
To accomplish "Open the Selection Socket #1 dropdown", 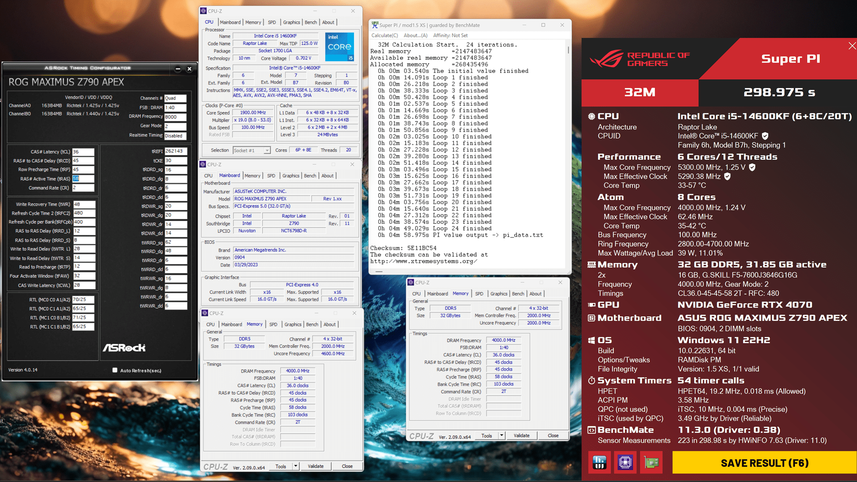I will (267, 151).
